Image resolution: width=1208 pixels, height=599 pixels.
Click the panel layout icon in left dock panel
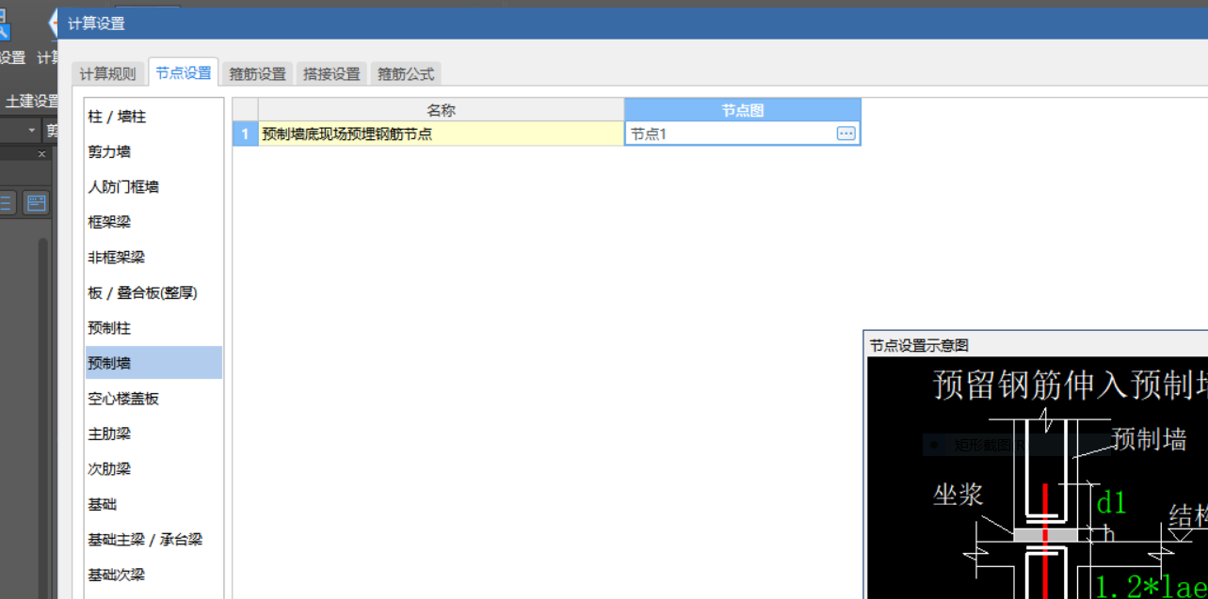pyautogui.click(x=36, y=202)
